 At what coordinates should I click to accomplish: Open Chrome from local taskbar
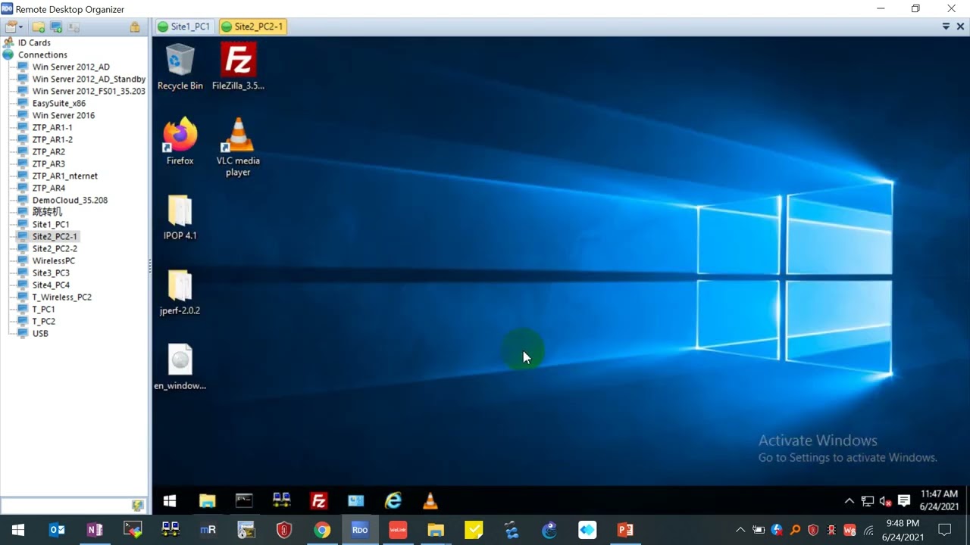point(322,530)
